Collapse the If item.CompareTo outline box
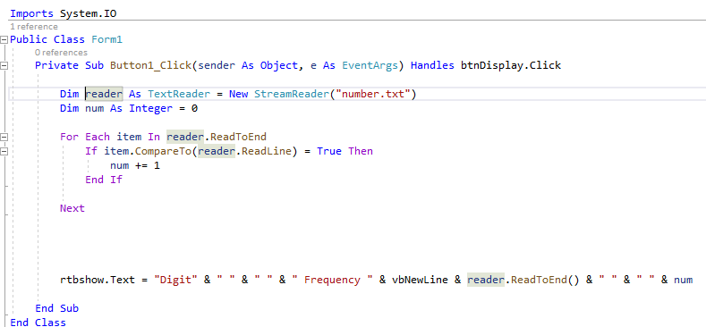Image resolution: width=706 pixels, height=327 pixels. [x=4, y=151]
